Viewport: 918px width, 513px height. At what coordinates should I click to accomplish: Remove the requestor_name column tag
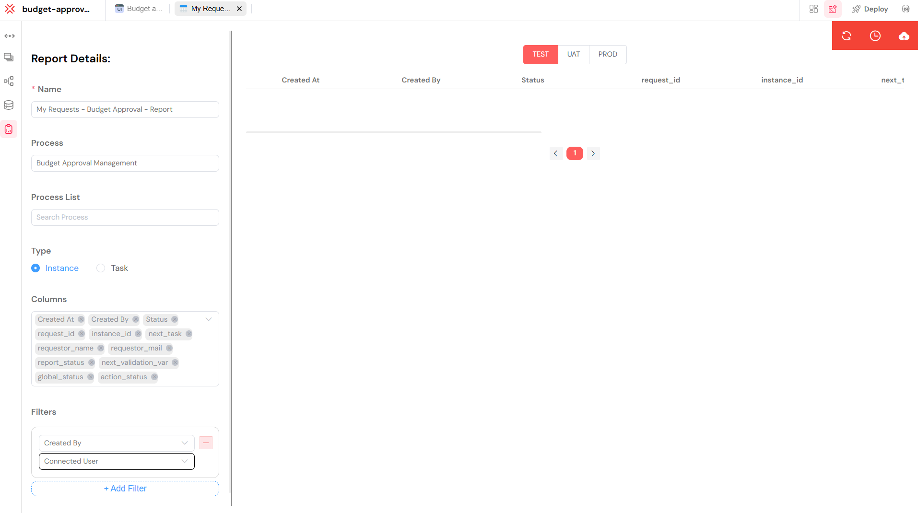[x=101, y=348]
